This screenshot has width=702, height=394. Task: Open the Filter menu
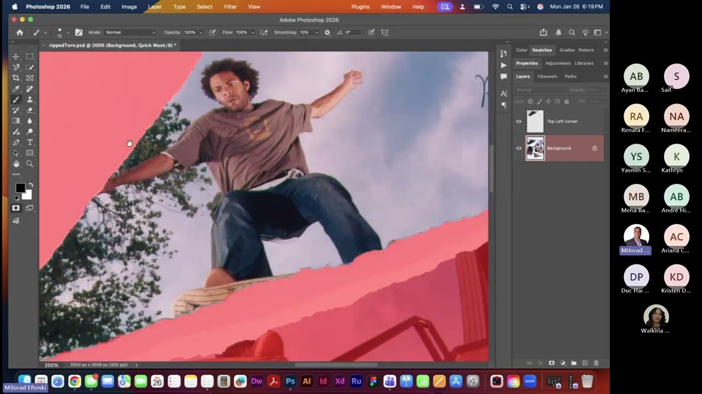click(x=230, y=7)
